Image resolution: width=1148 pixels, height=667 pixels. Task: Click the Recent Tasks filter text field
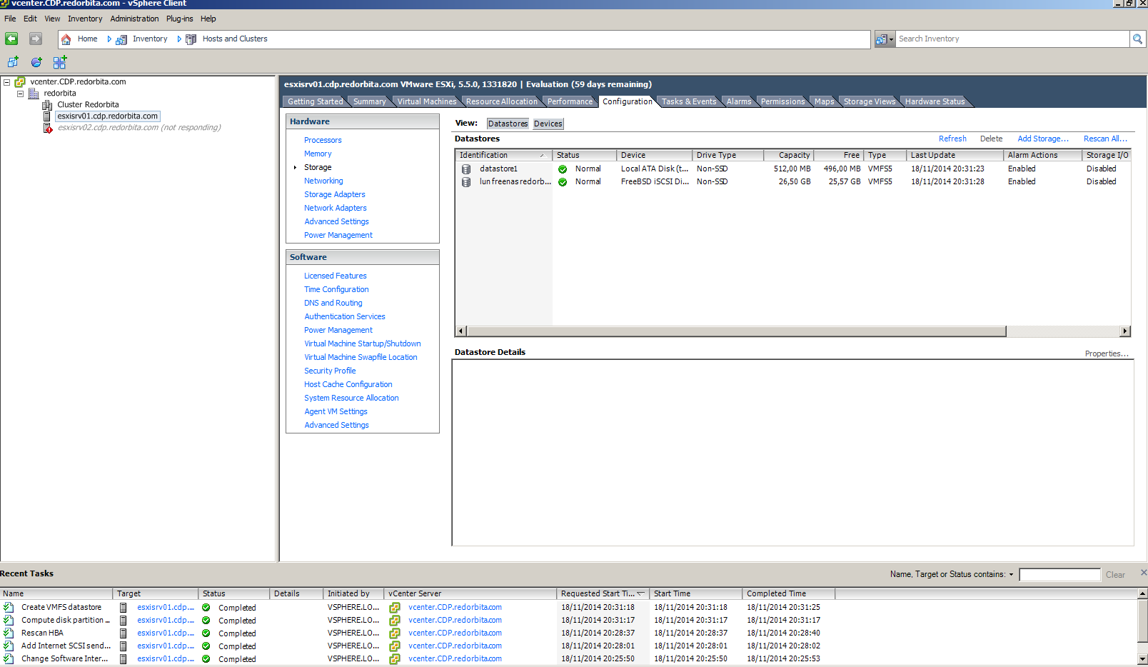(x=1059, y=575)
